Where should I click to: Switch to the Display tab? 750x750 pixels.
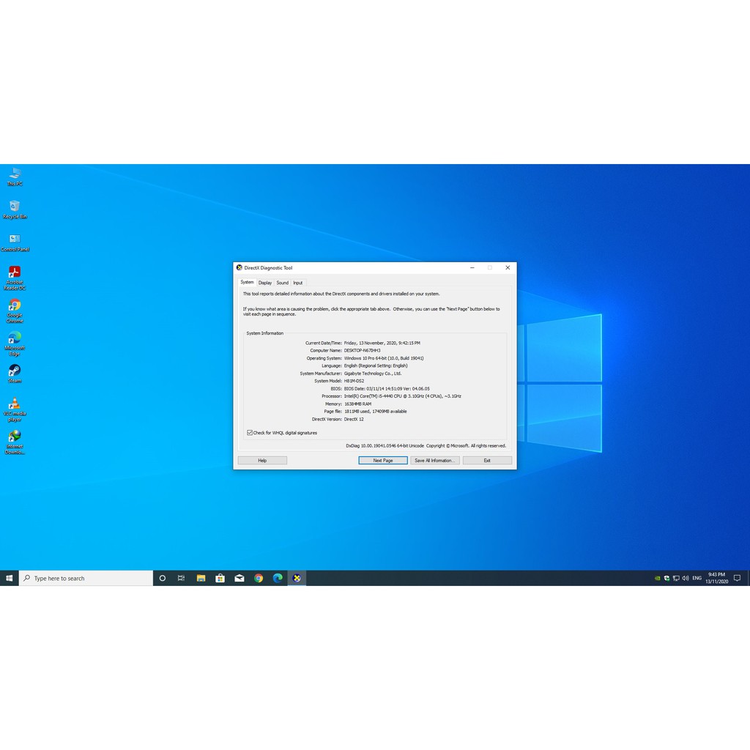264,283
